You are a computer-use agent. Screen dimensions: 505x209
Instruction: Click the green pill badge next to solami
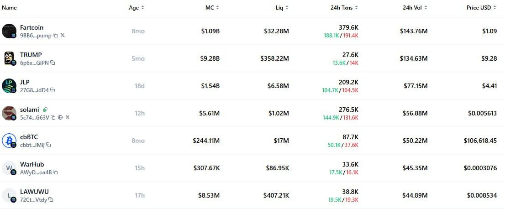(45, 110)
